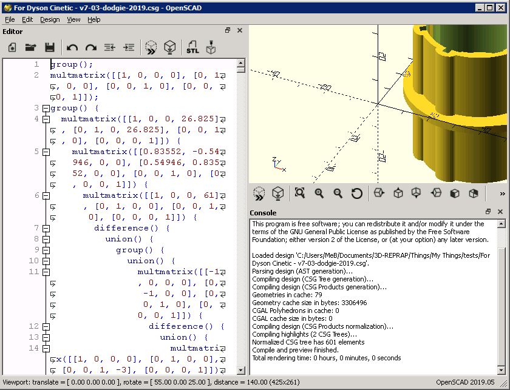Click the editor scrollbar down arrow

pos(240,370)
